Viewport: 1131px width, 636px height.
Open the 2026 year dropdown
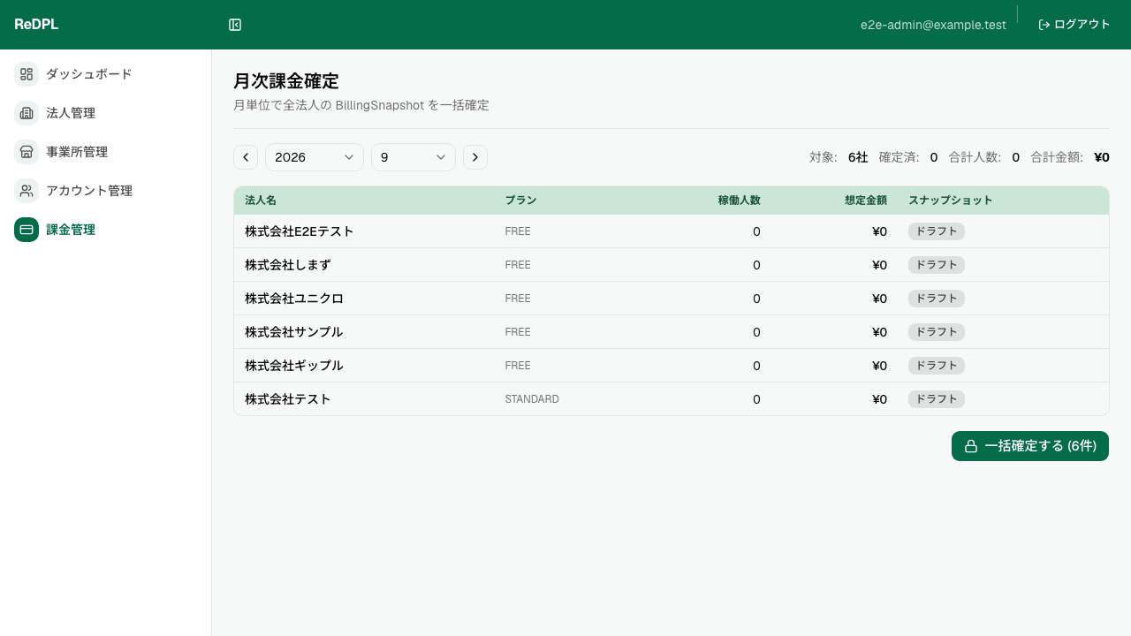tap(315, 157)
